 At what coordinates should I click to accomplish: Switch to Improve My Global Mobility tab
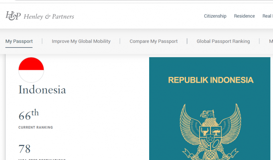pyautogui.click(x=81, y=41)
